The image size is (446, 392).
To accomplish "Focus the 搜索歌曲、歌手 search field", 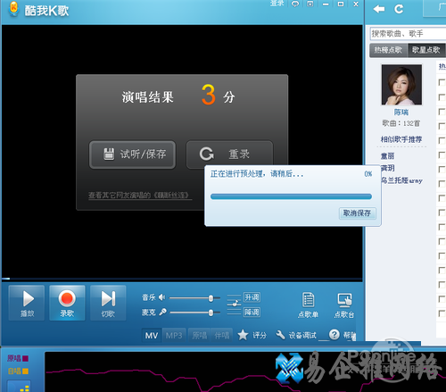I will [408, 34].
